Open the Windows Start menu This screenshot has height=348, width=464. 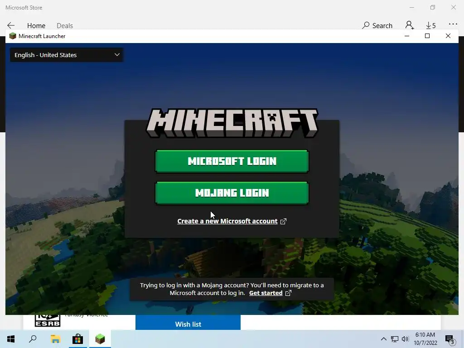(11, 339)
